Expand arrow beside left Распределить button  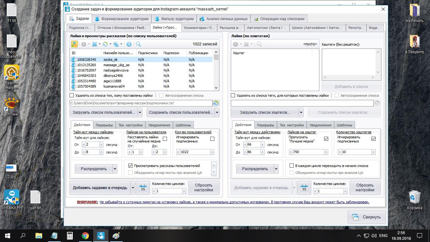115,169
